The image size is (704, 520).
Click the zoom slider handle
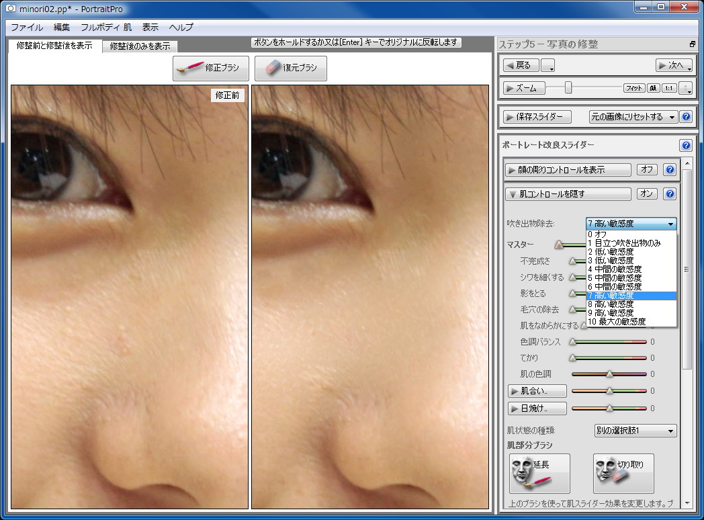click(x=568, y=88)
